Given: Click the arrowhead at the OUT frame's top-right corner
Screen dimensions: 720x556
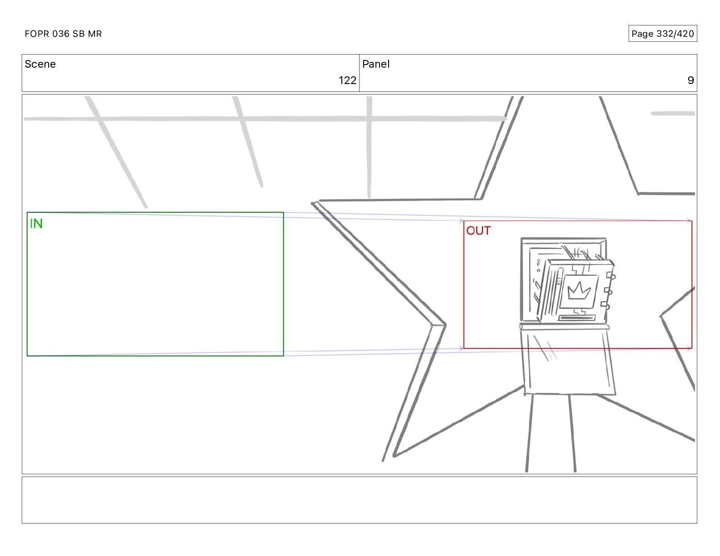Looking at the screenshot, I should (689, 221).
